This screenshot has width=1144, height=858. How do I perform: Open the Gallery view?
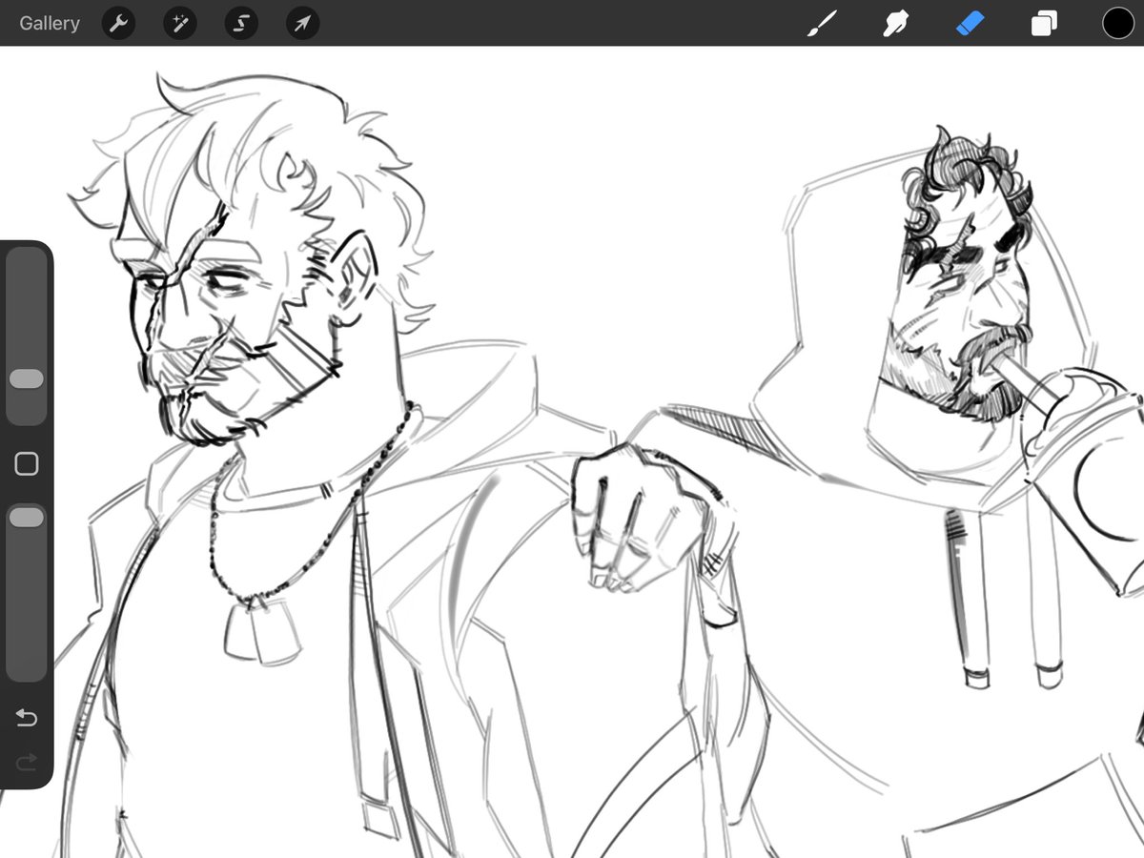(50, 23)
